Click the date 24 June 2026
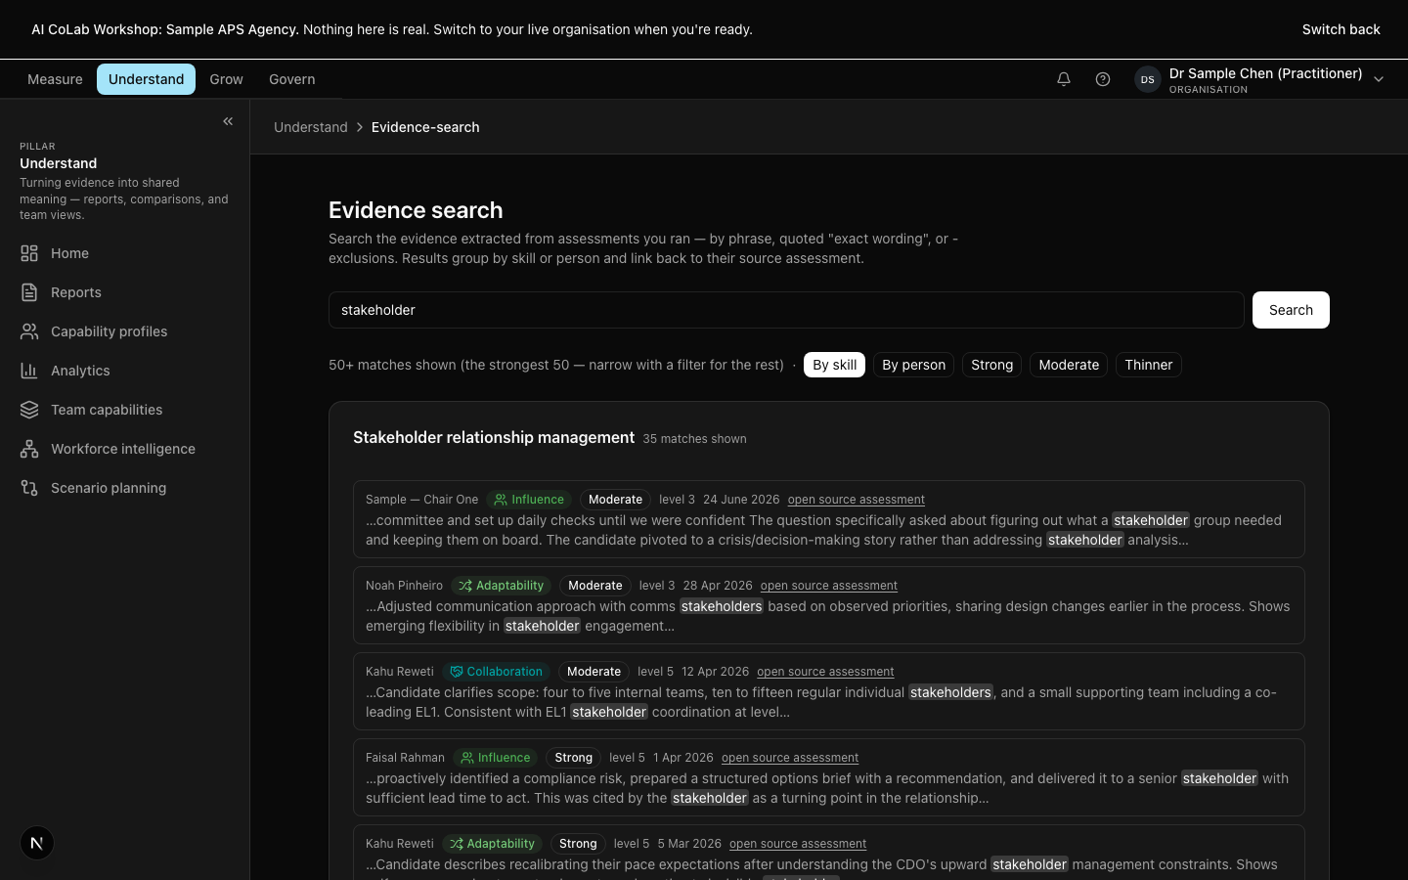This screenshot has width=1408, height=880. point(741,500)
